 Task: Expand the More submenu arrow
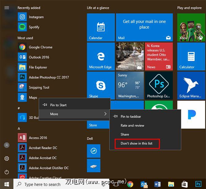(x=105, y=114)
